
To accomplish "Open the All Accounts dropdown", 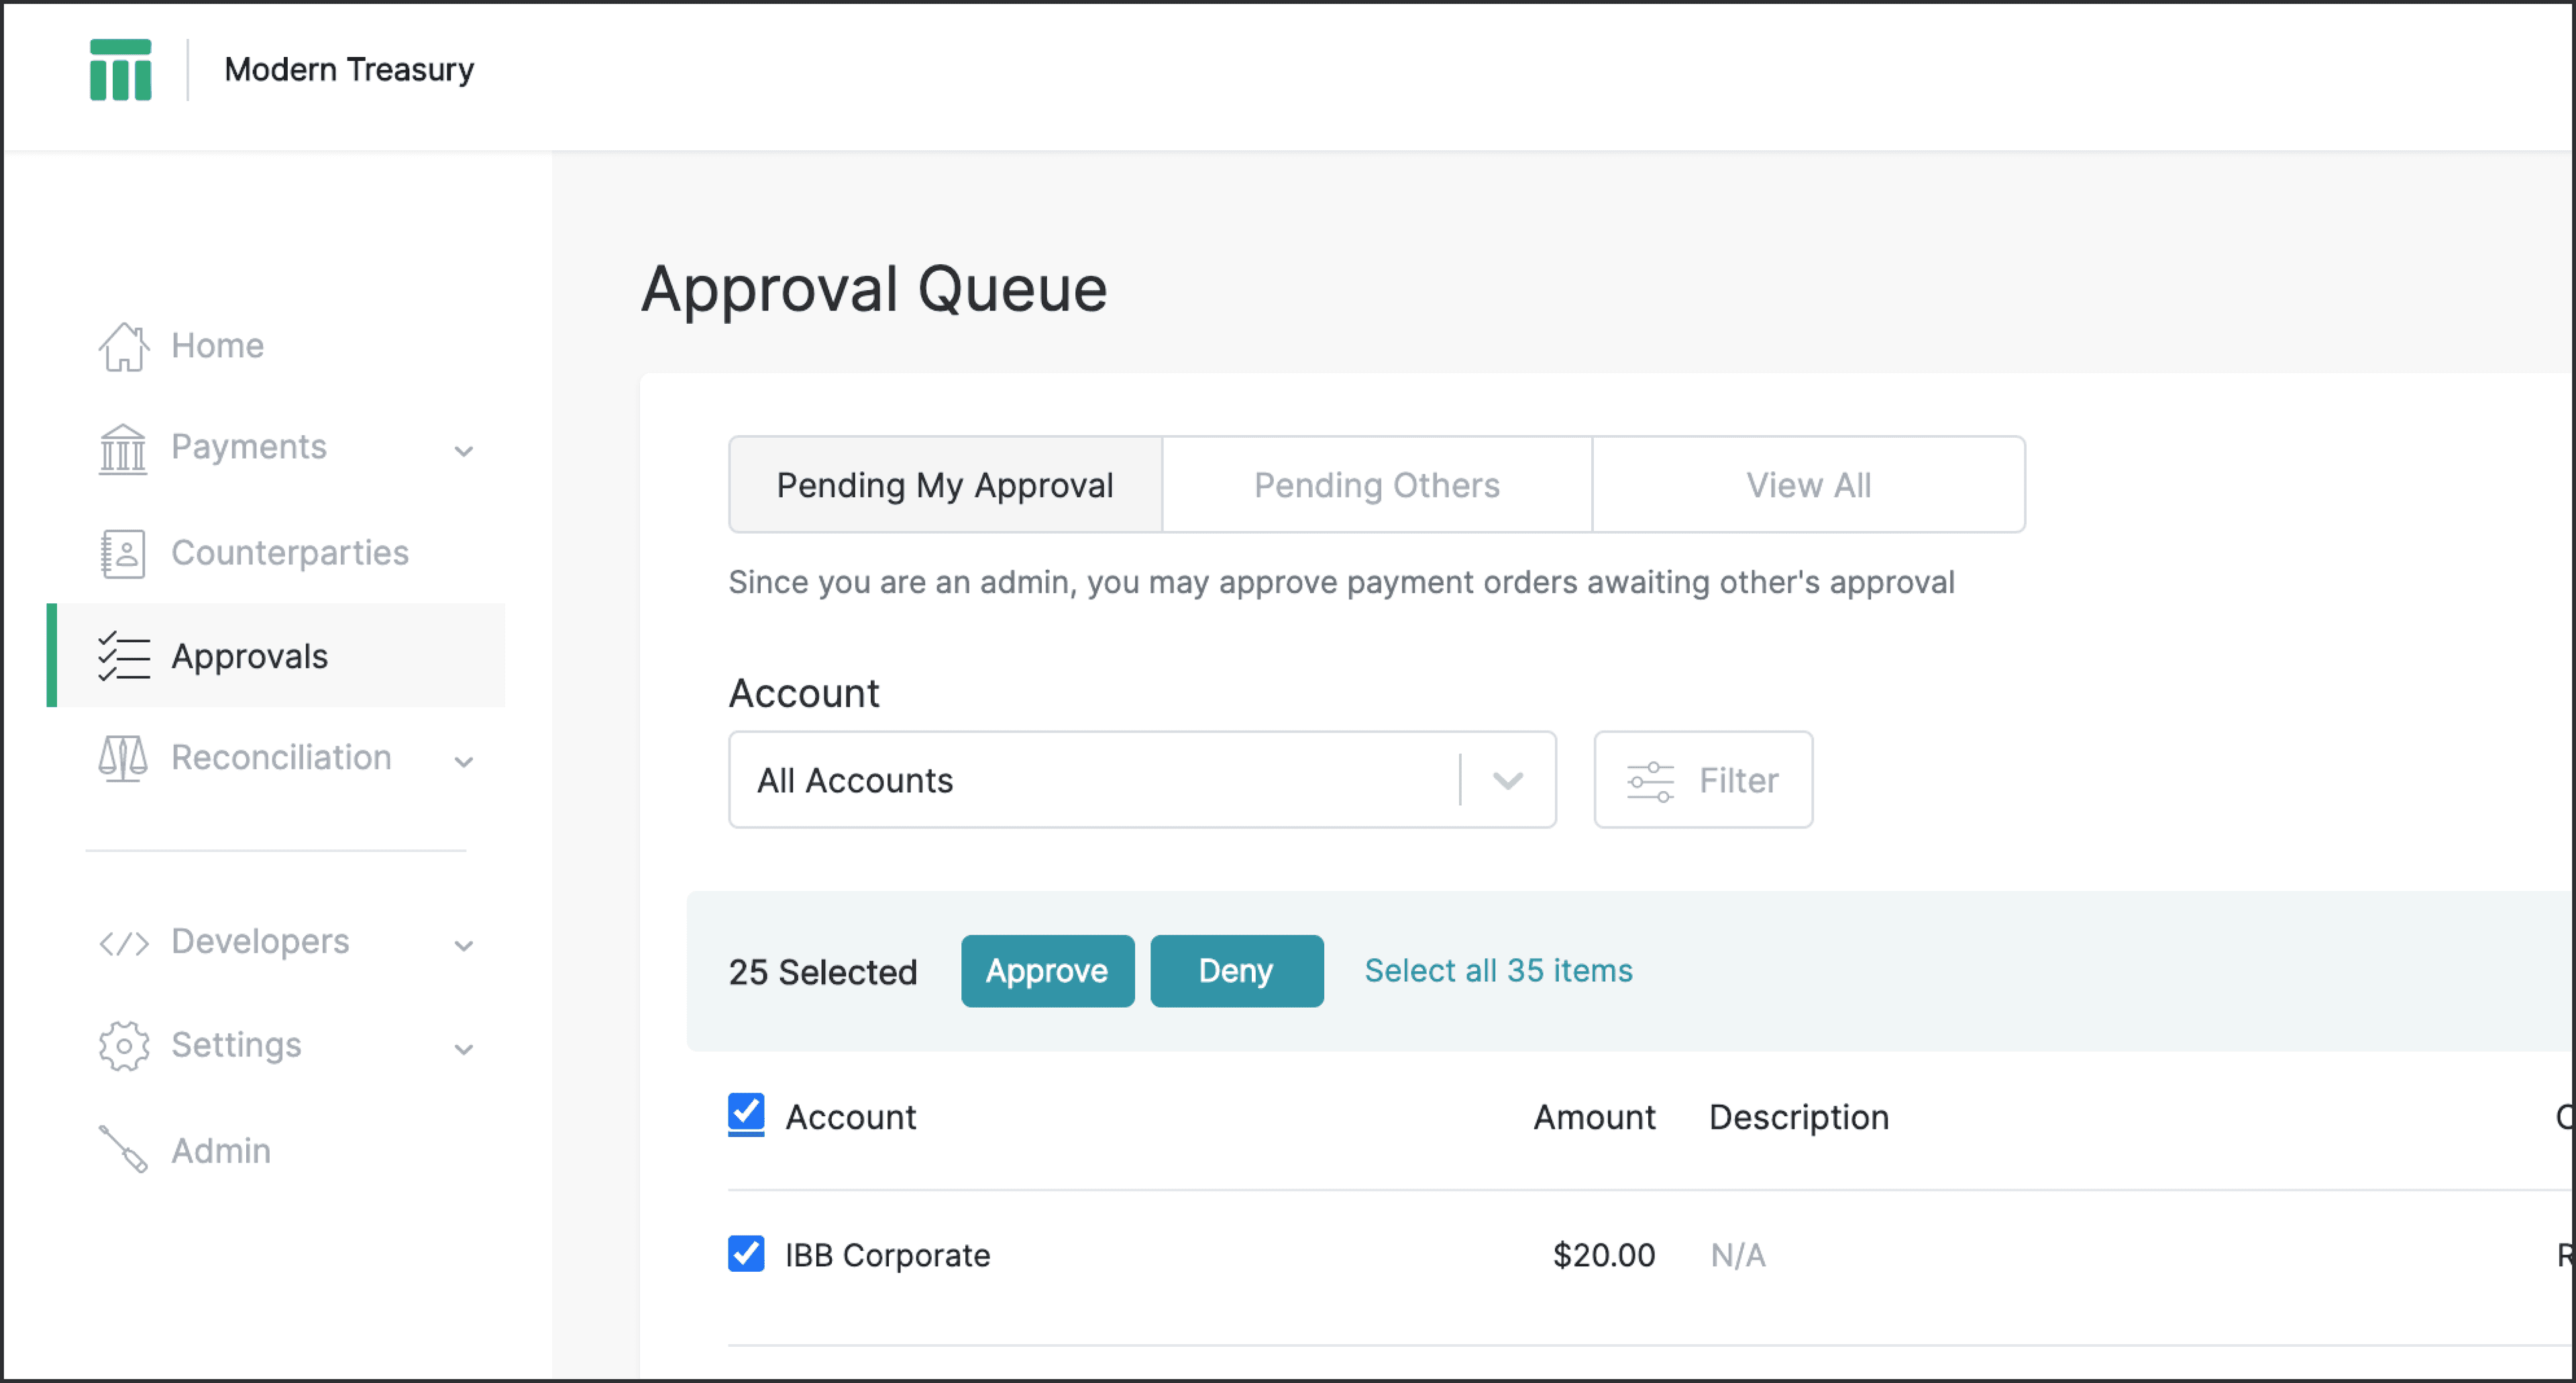I will coord(1507,780).
